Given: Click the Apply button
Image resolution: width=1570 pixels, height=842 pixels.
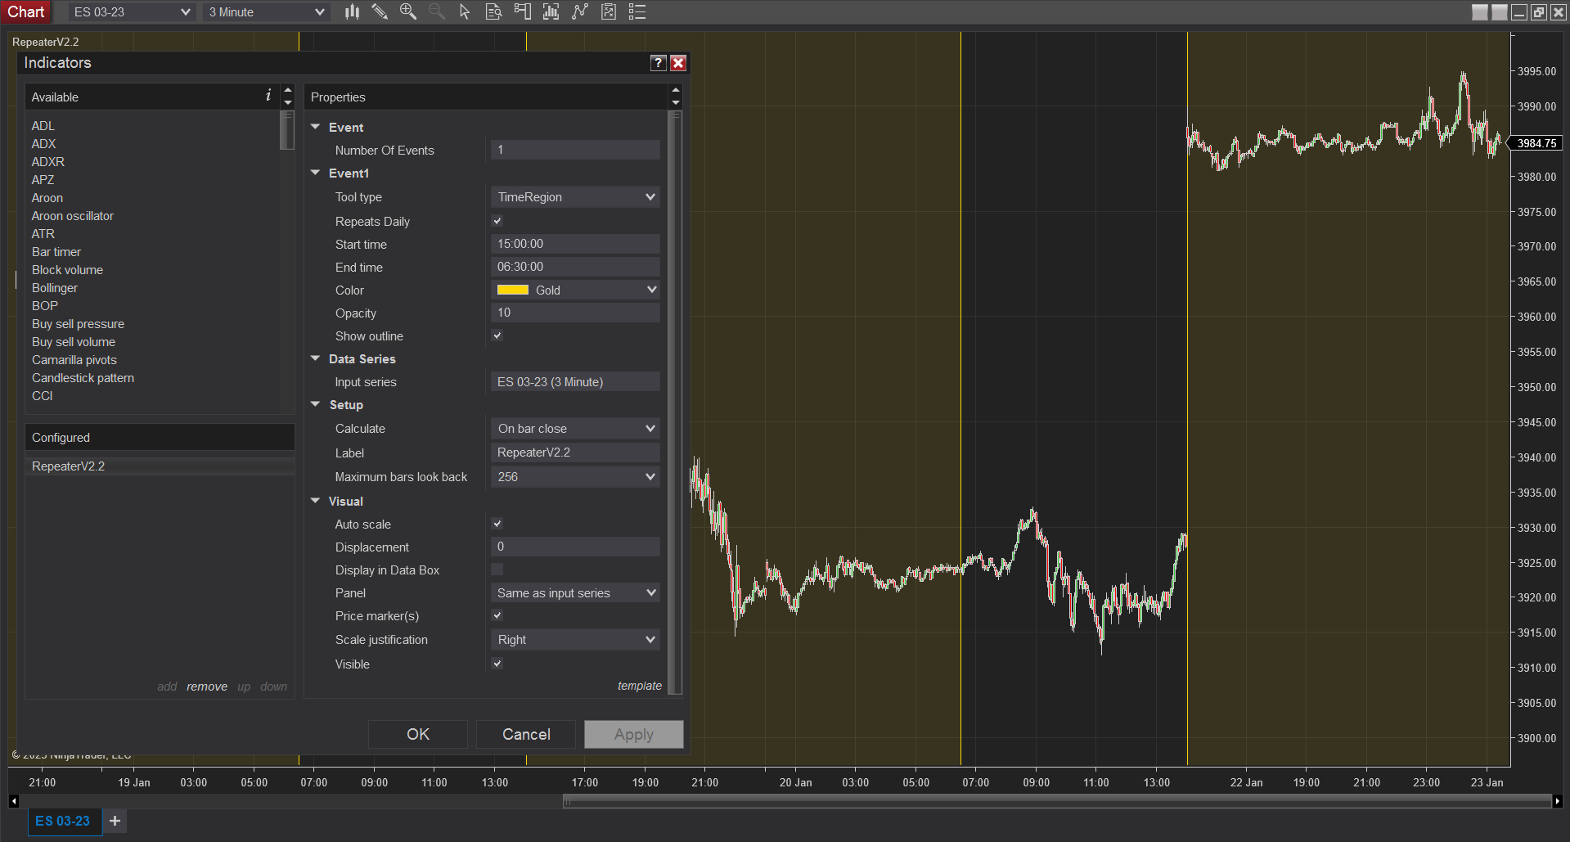Looking at the screenshot, I should pyautogui.click(x=634, y=734).
